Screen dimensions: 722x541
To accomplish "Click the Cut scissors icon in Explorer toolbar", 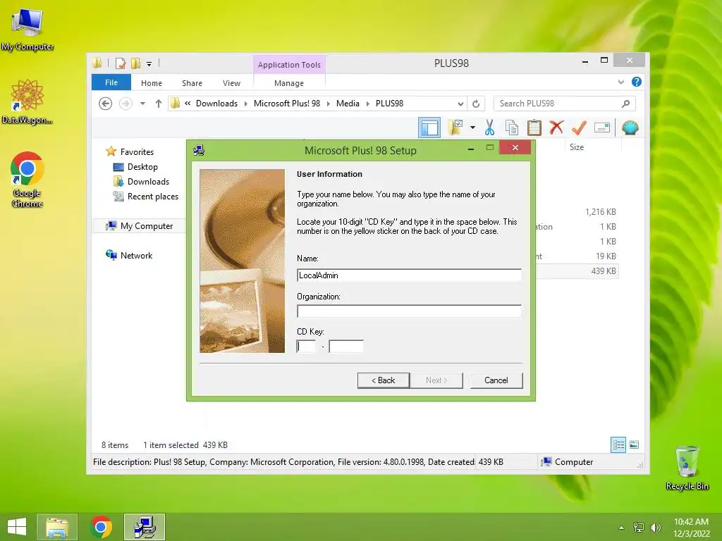I will 489,128.
